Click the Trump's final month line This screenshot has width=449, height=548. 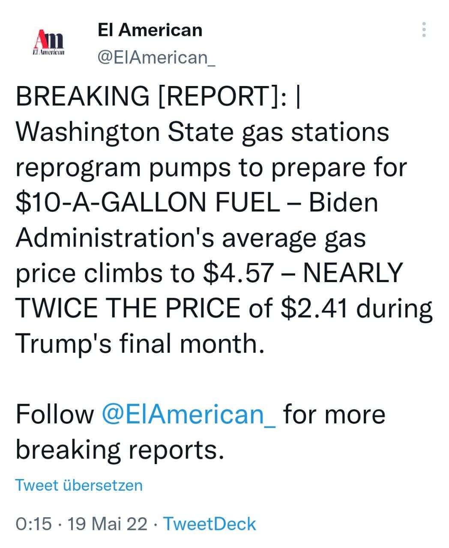coord(139,343)
